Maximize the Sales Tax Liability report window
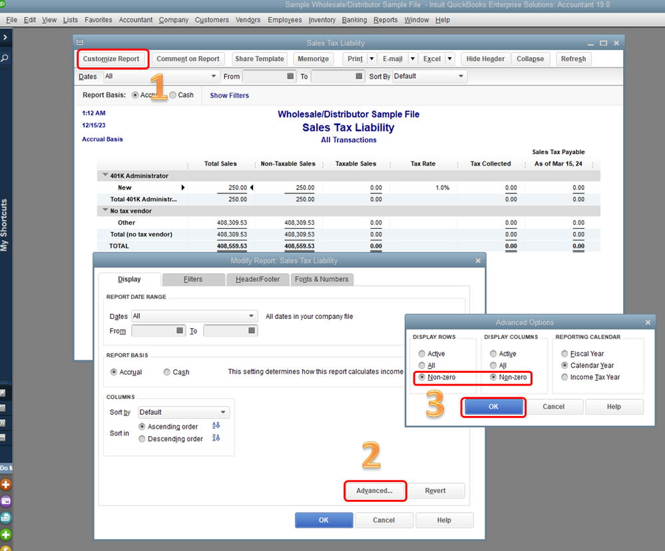 604,43
